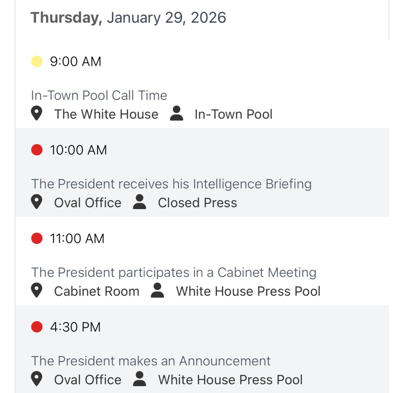Click location pin for Announcement Oval Office
The image size is (404, 393).
[37, 379]
